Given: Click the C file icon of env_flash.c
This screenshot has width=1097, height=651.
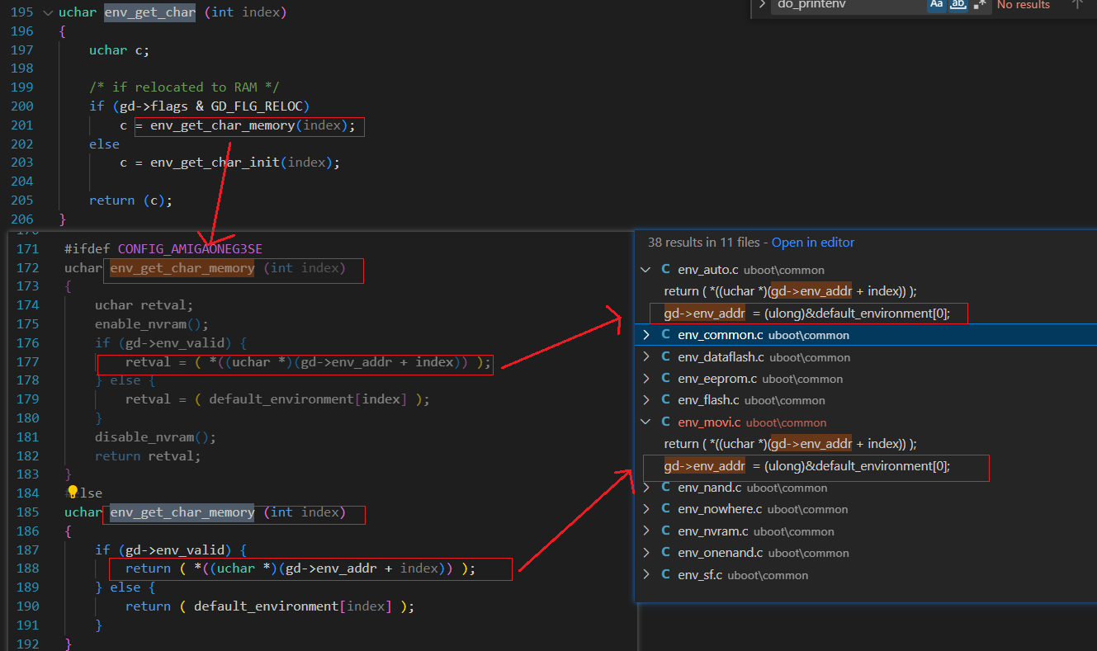Looking at the screenshot, I should [665, 400].
